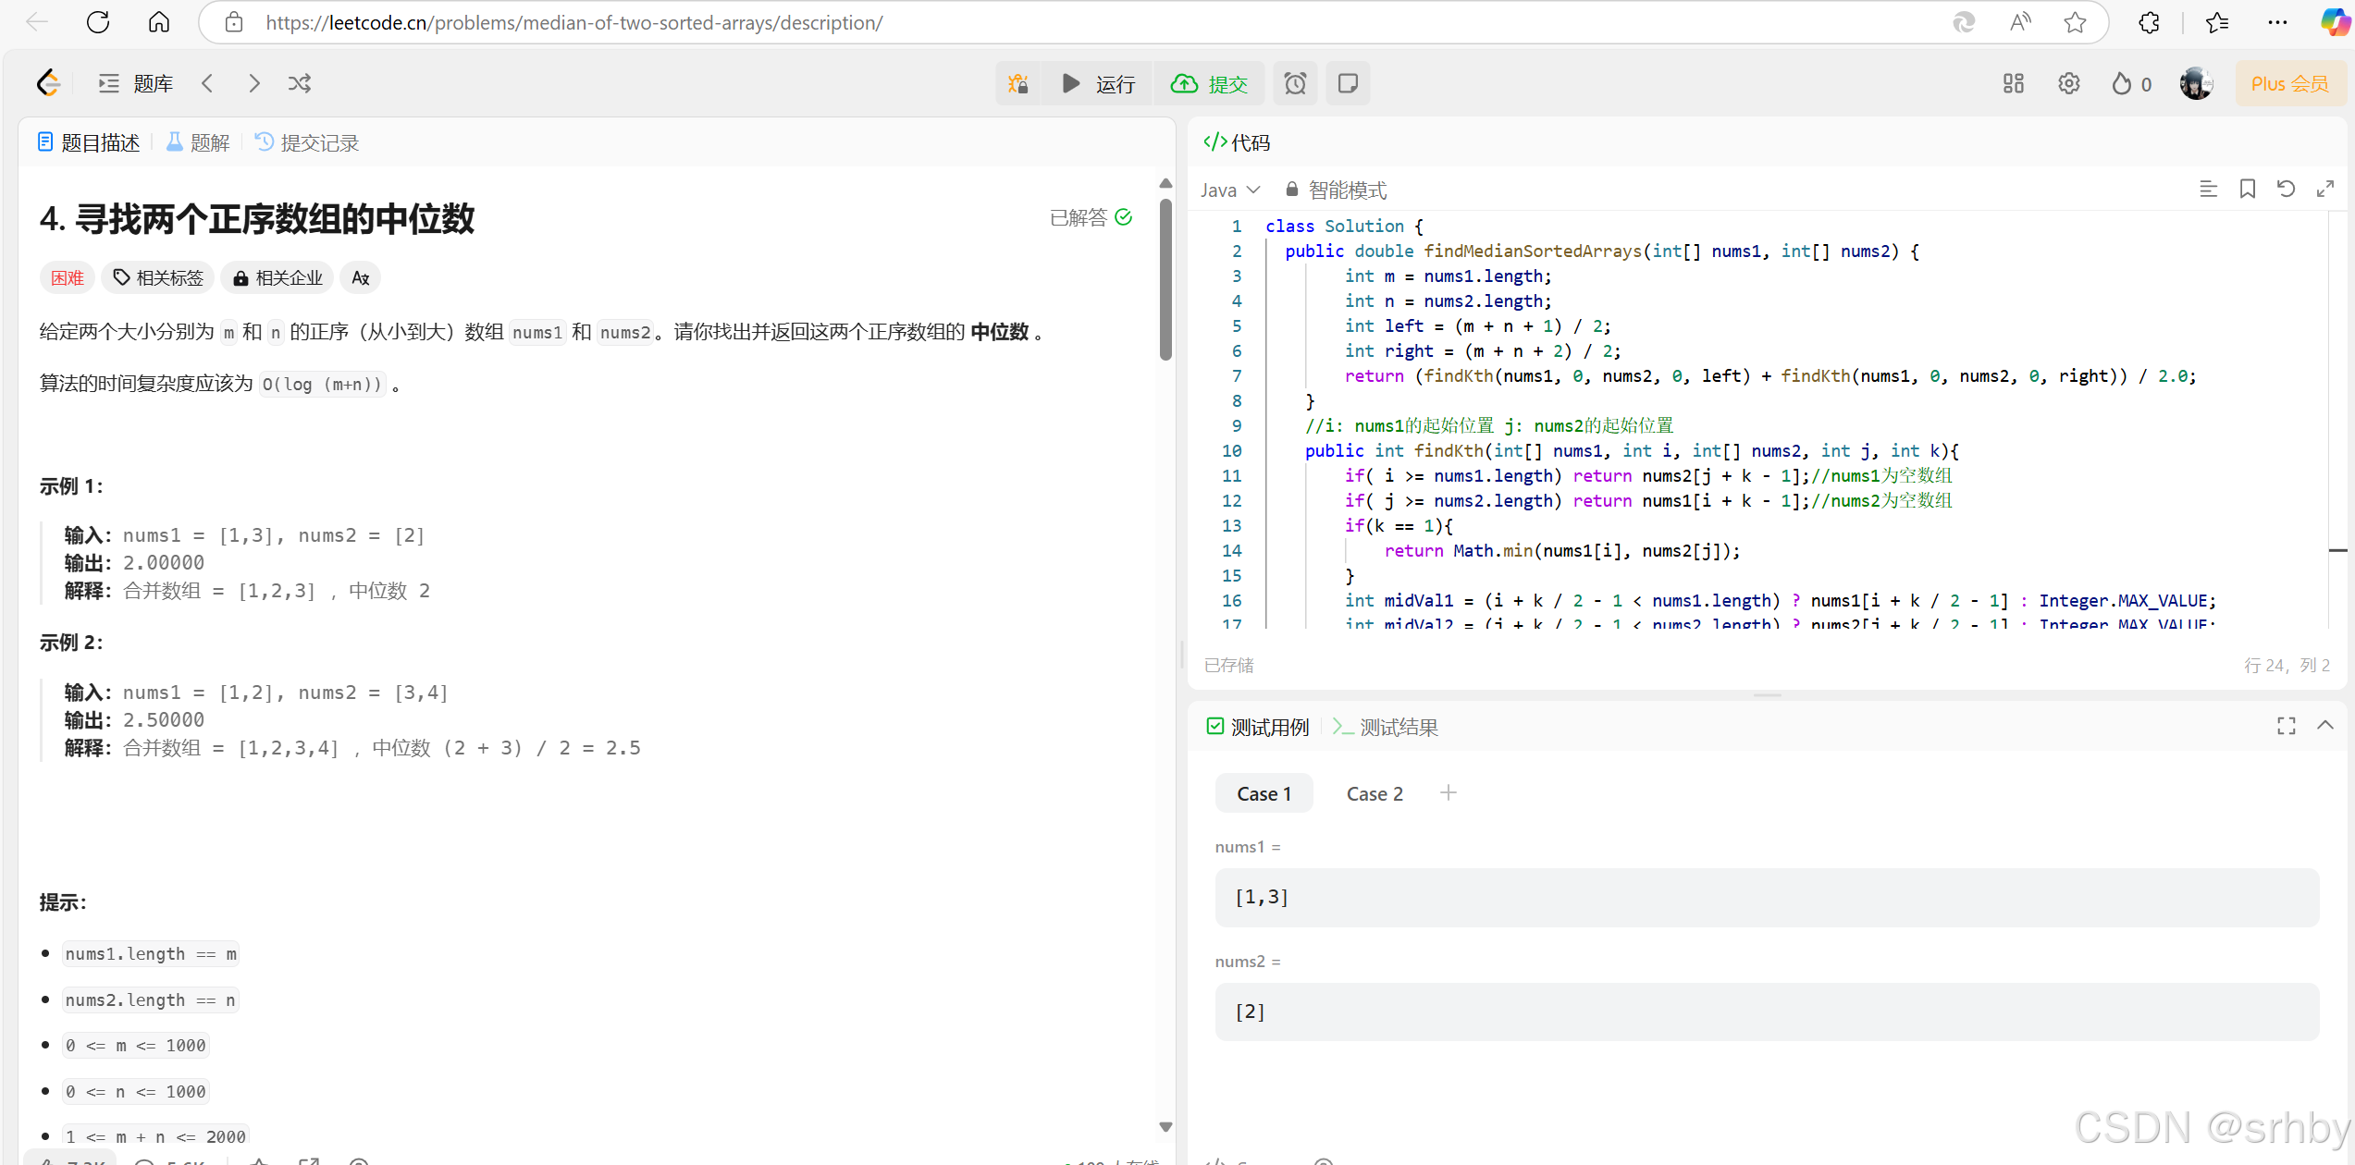Click the bookmark icon in code editor
This screenshot has width=2355, height=1165.
click(2247, 190)
